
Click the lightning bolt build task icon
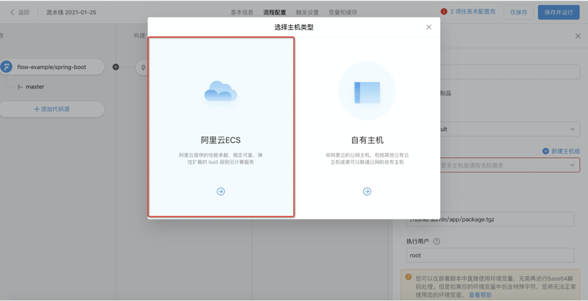point(143,67)
